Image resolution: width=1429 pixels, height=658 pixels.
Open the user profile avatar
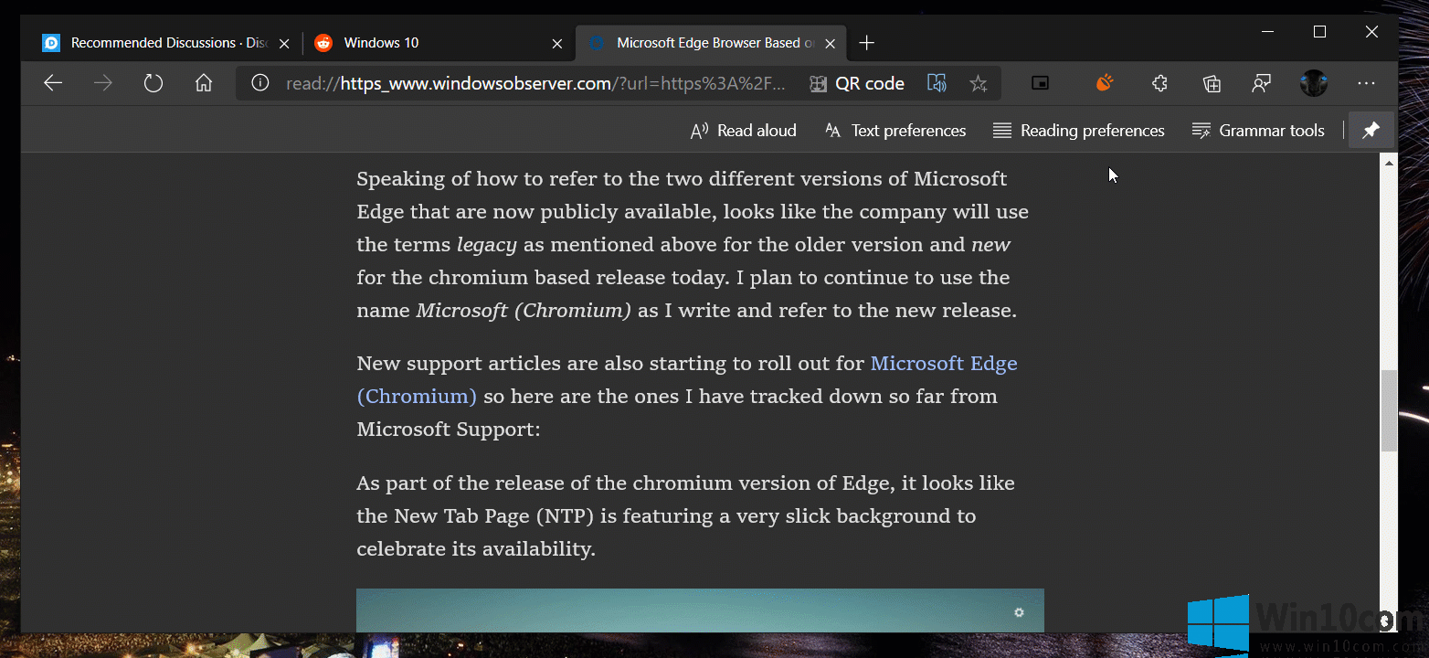1314,83
